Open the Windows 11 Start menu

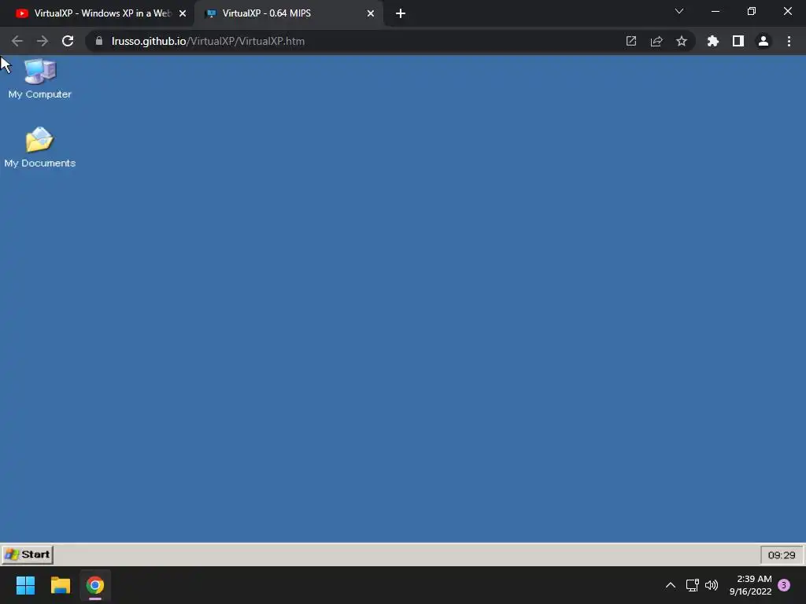(25, 585)
